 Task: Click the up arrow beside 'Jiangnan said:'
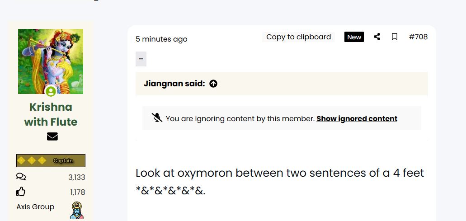coord(213,84)
